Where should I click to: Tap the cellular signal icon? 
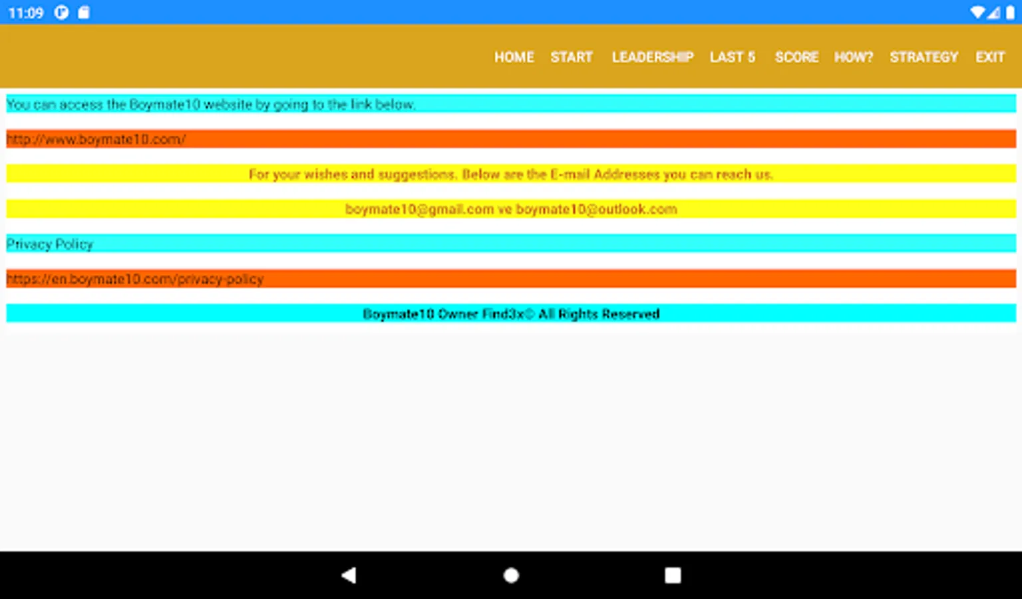[x=993, y=13]
